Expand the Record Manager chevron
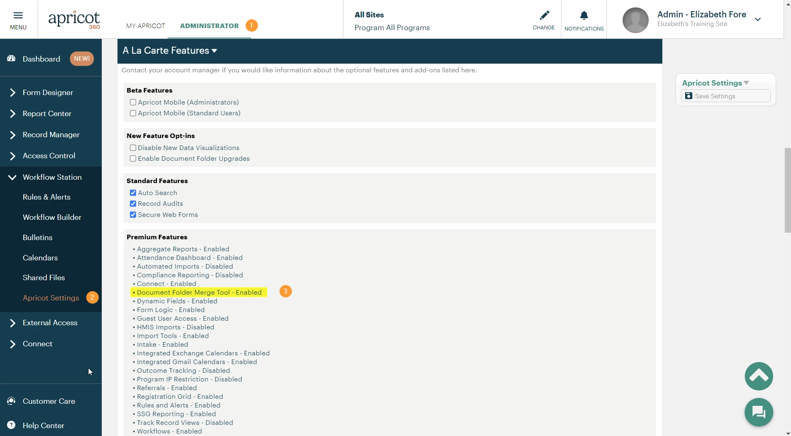Screen dimensions: 791x436 [12, 135]
